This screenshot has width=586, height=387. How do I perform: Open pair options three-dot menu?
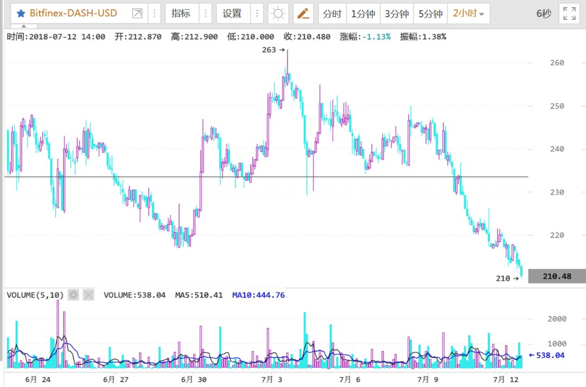click(x=154, y=14)
